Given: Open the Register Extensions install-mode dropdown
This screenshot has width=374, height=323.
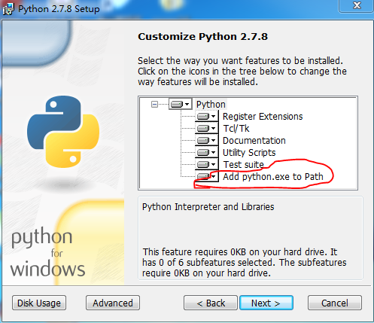Looking at the screenshot, I should pos(206,116).
